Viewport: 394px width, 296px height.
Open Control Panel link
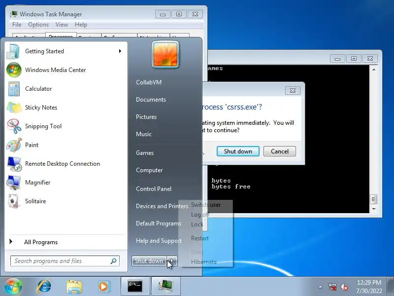click(x=154, y=189)
